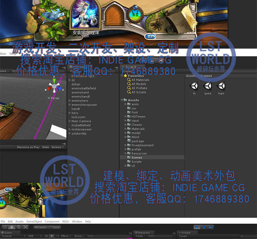This screenshot has width=257, height=239.
Task: Toggle Maximize on Play
Action: [x=28, y=147]
